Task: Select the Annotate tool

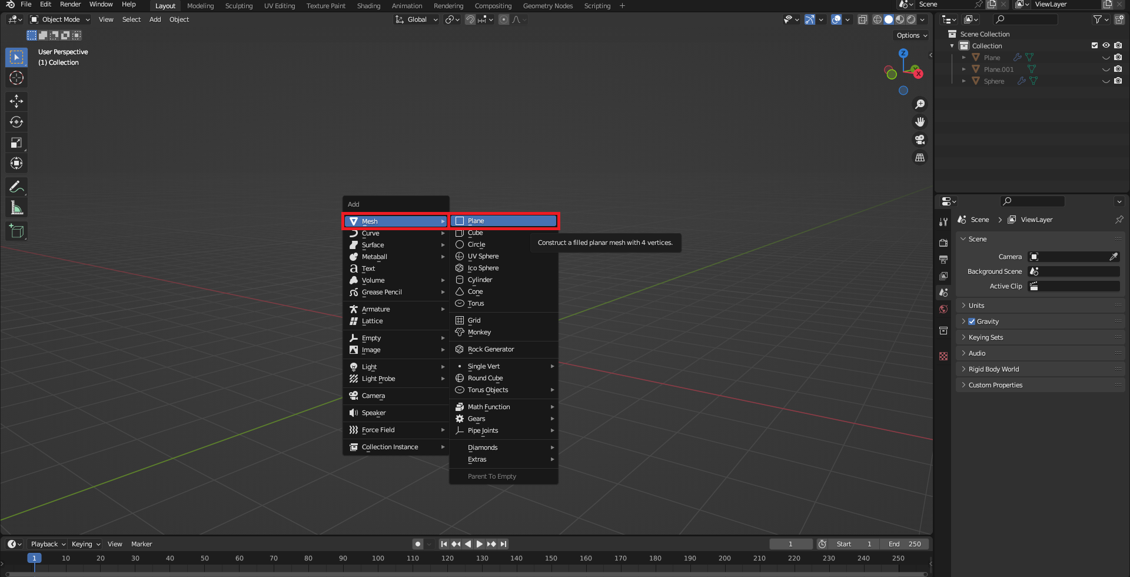Action: point(16,187)
